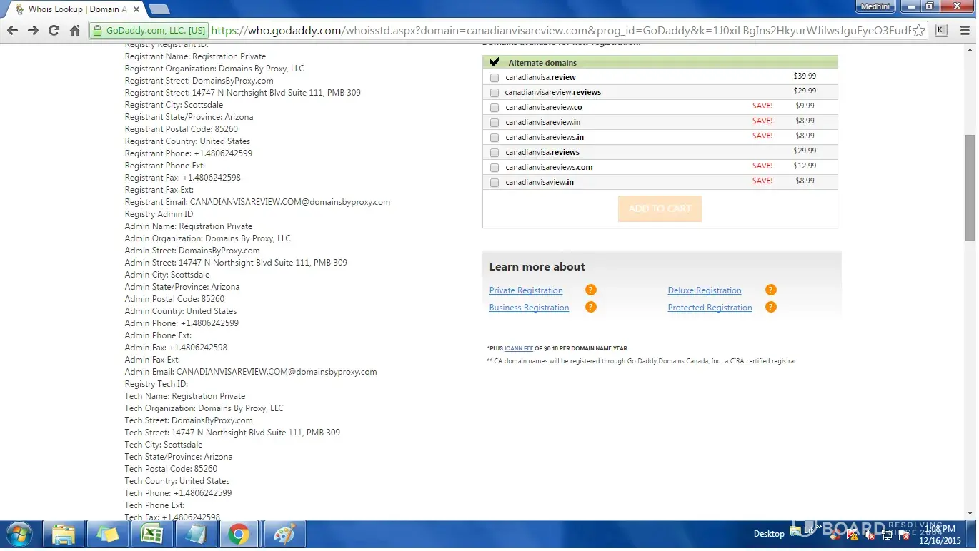Screen dimensions: 979x551
Task: Toggle the Alternate domains select-all checkmark
Action: (x=495, y=62)
